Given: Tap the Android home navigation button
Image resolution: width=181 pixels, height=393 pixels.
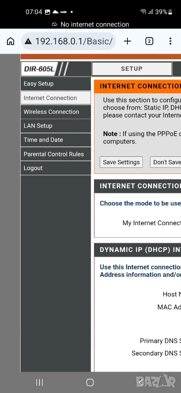Looking at the screenshot, I should [90, 382].
